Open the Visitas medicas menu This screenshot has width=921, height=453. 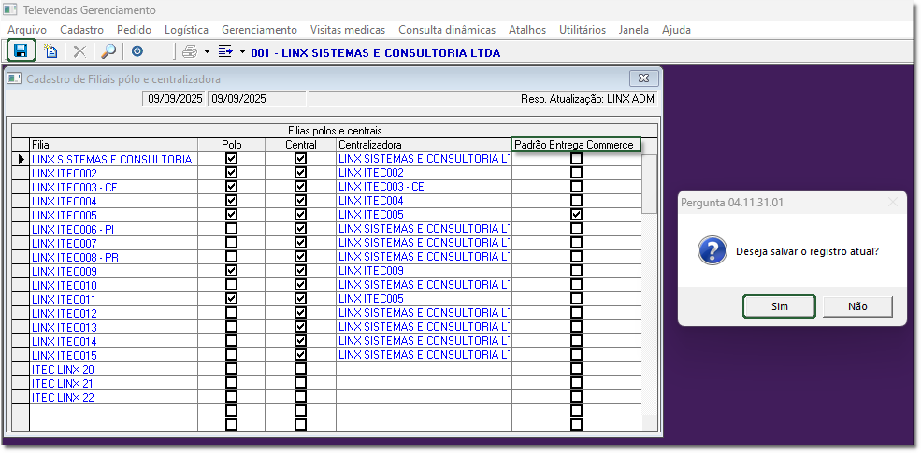coord(348,29)
